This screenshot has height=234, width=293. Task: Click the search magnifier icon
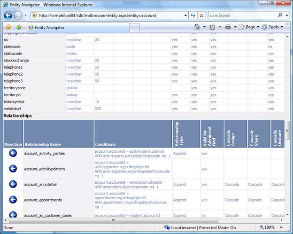[280, 15]
